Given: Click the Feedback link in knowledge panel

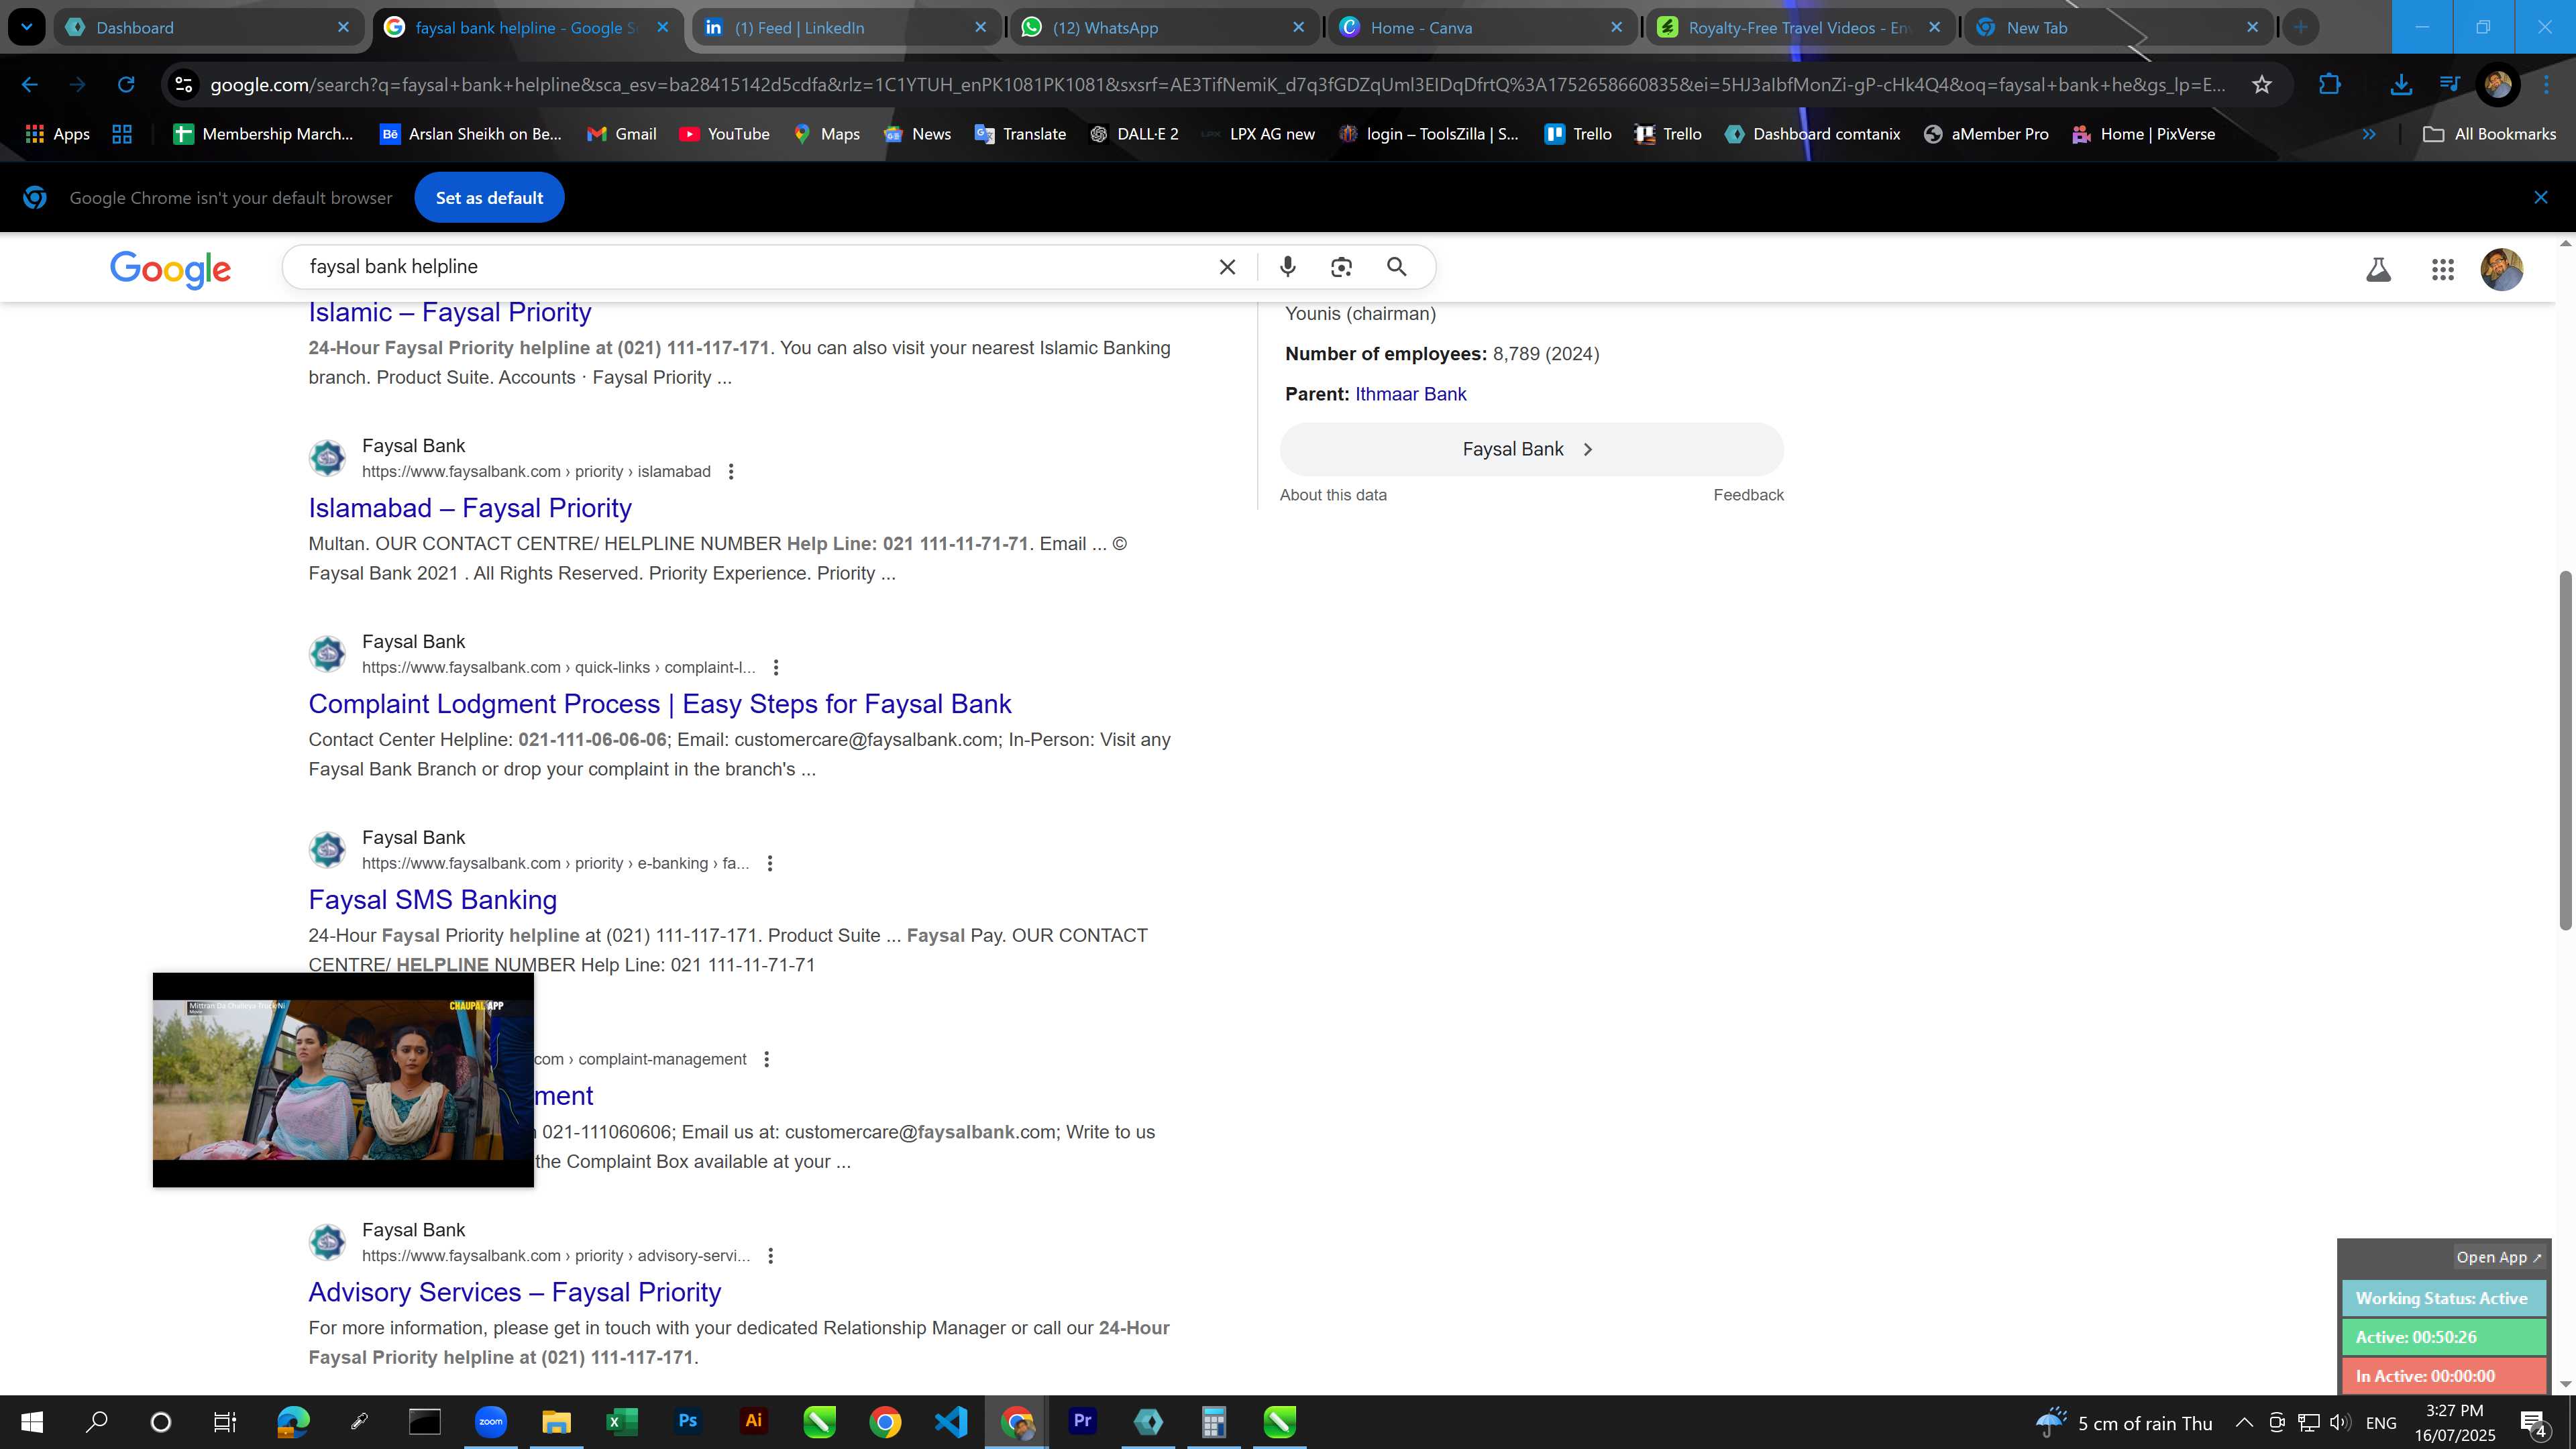Looking at the screenshot, I should click(x=1748, y=495).
